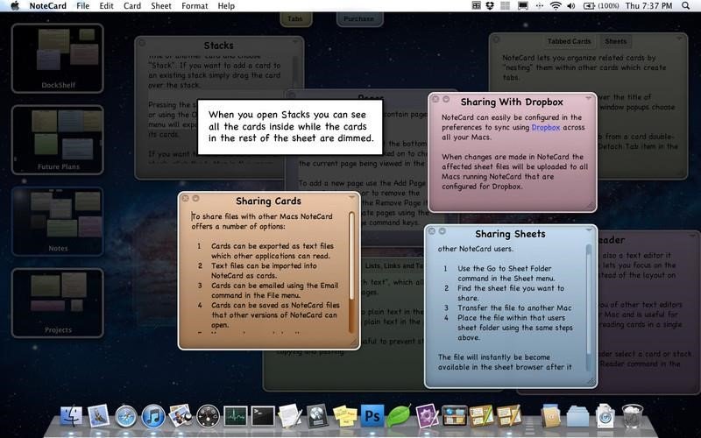Open Dashboard gauge icon in Dock
Viewport: 701px width, 438px height.
coord(208,416)
